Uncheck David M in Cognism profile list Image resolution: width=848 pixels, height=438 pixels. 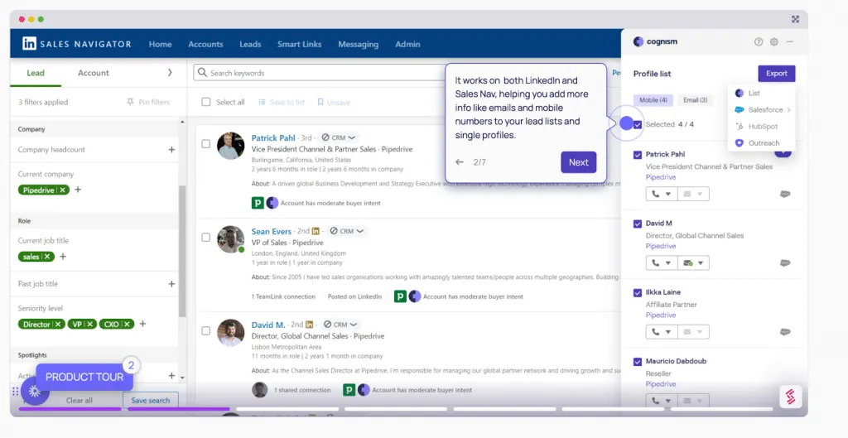coord(638,224)
